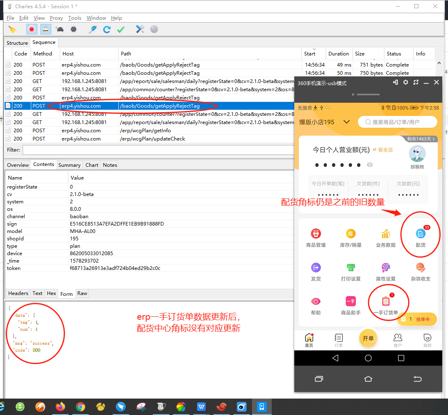The height and width of the screenshot is (415, 448).
Task: Click into the Filter text field
Action: pyautogui.click(x=158, y=150)
